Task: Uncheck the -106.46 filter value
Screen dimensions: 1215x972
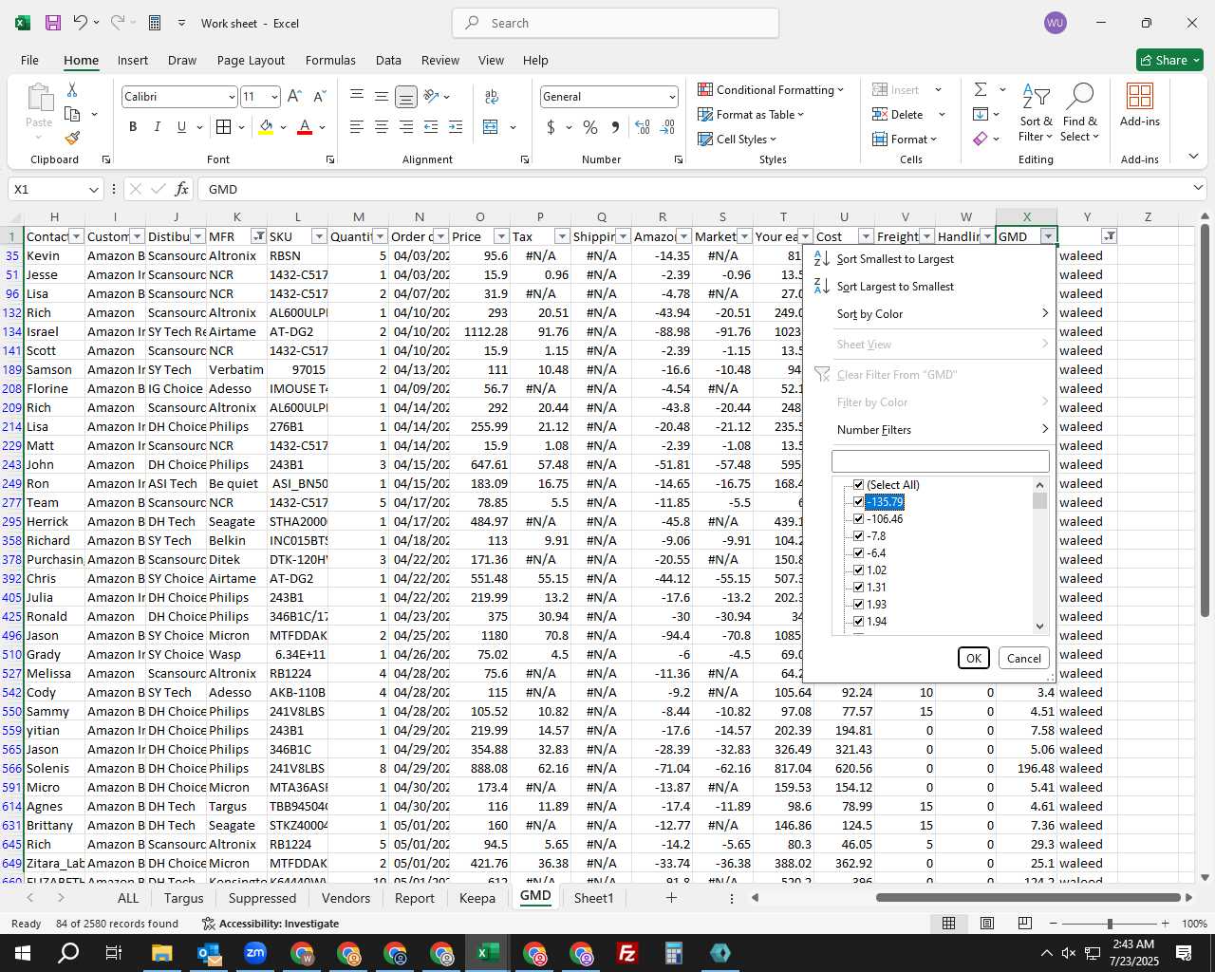Action: 858,518
